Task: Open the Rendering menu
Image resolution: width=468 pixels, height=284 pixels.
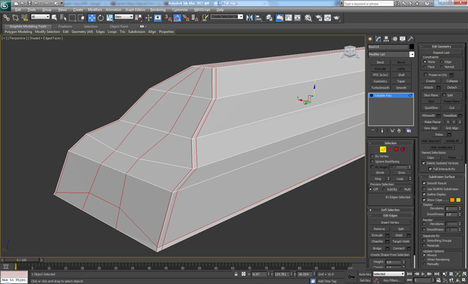Action: 158,10
